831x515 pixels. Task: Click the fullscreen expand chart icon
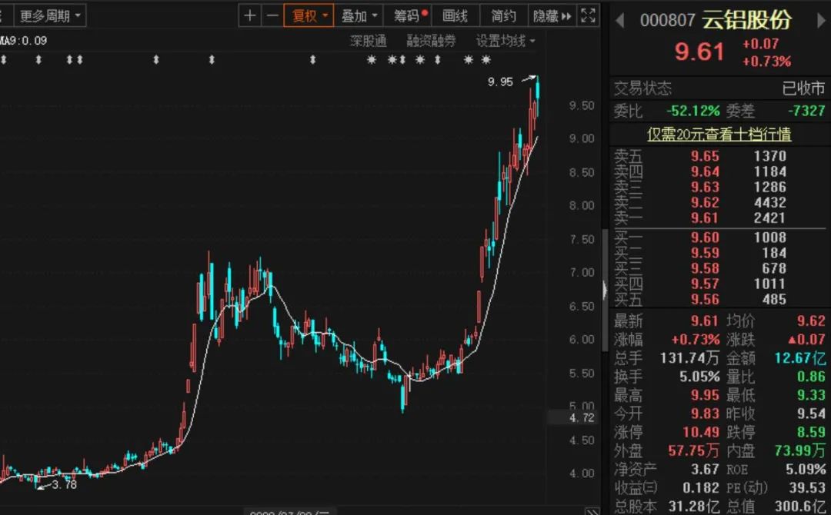tap(588, 15)
